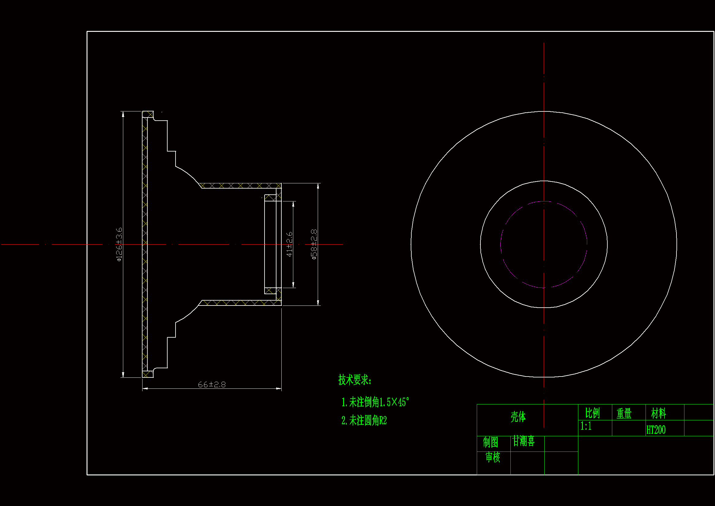This screenshot has width=715, height=506.
Task: Select the 比例 header cell
Action: coord(592,413)
